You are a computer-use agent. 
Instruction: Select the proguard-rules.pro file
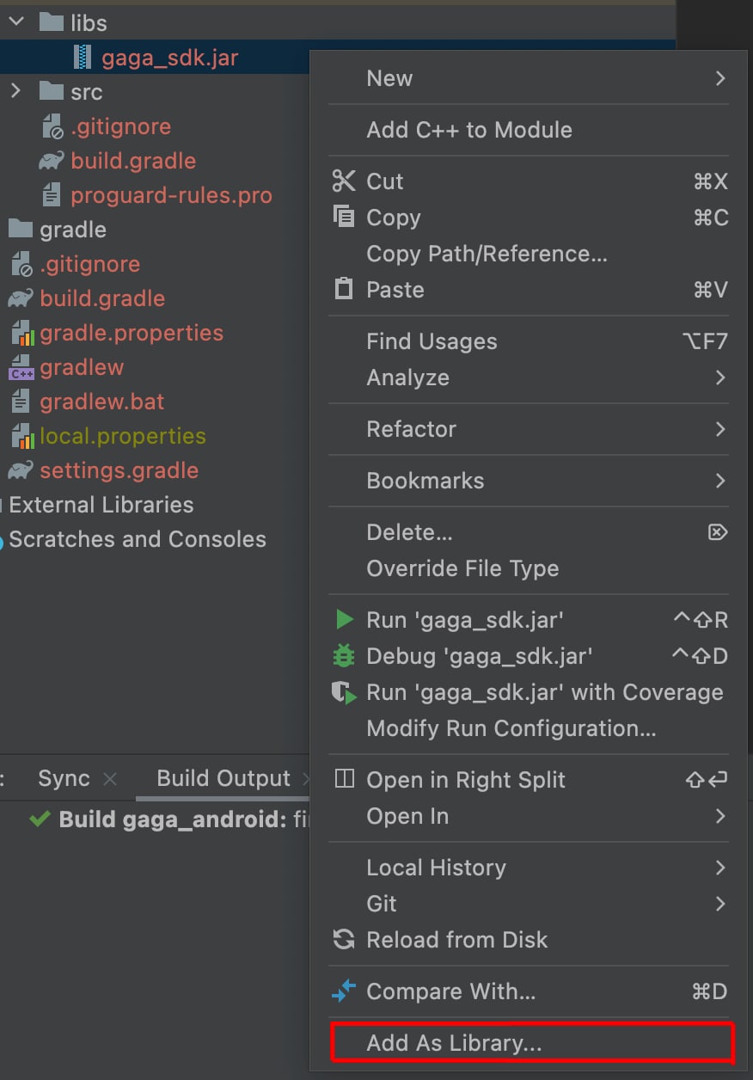(x=171, y=195)
